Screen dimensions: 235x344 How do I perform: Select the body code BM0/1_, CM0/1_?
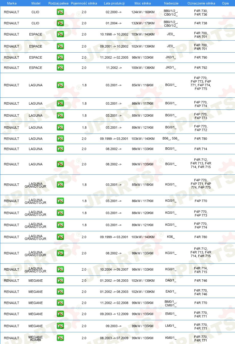tap(171, 303)
